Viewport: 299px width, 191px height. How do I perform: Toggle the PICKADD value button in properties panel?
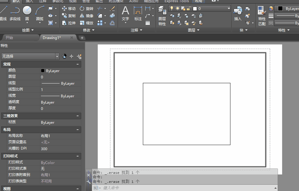[x=64, y=56]
